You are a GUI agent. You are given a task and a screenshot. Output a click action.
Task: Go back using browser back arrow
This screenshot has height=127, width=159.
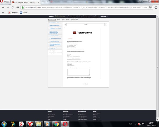coord(3,8)
